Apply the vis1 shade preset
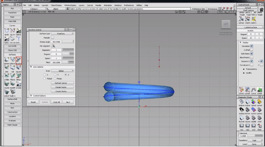Viewport: 265px width, 147px height. [x=242, y=126]
